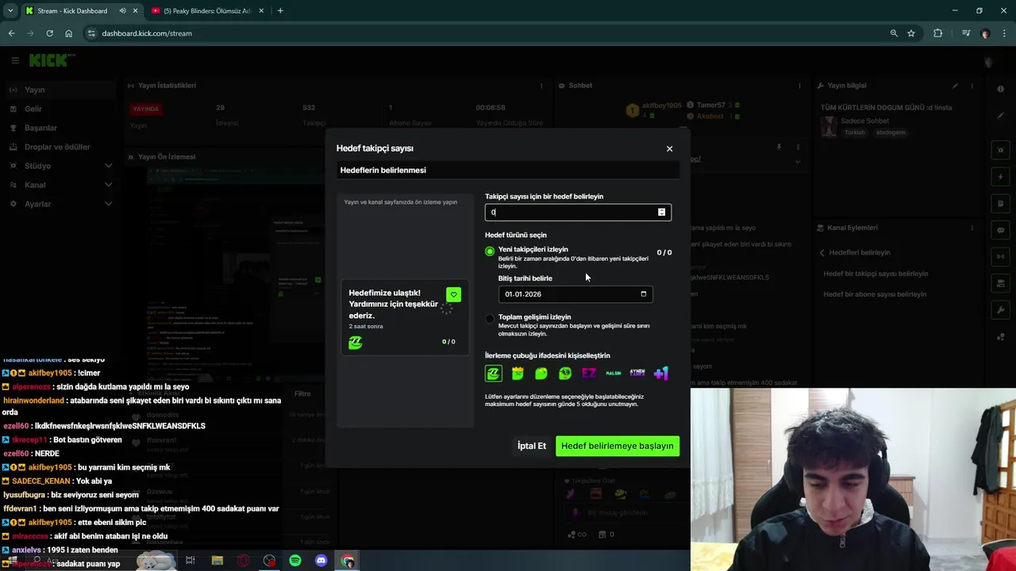Choose the +1 emote

(x=661, y=373)
